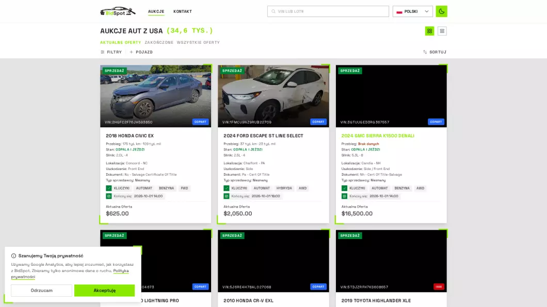Open the Kontakt page

click(x=183, y=11)
